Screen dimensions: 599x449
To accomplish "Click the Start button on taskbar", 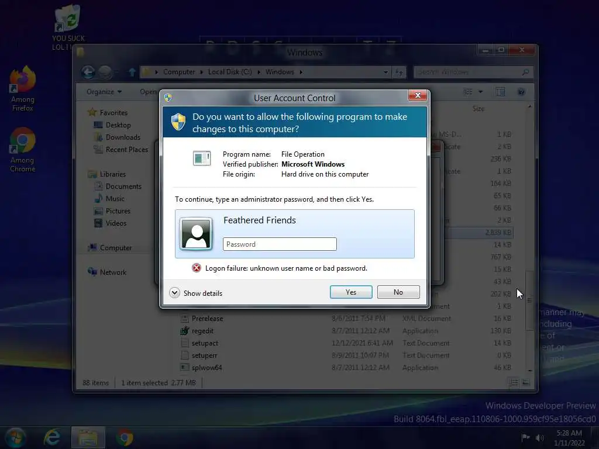I will (15, 437).
